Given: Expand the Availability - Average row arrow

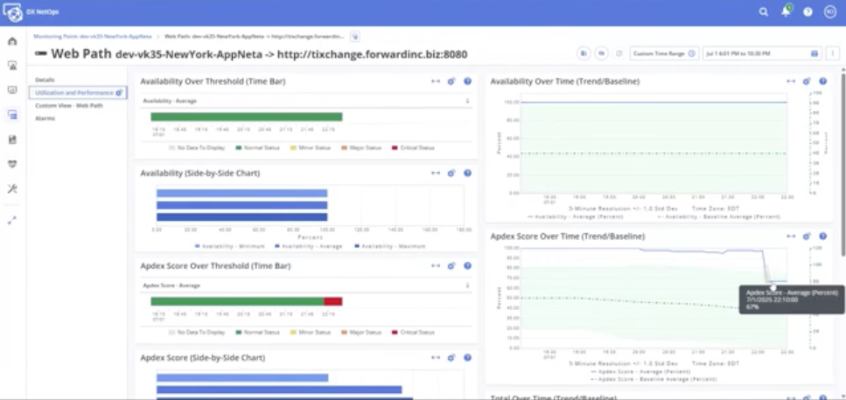Looking at the screenshot, I should click(x=467, y=100).
